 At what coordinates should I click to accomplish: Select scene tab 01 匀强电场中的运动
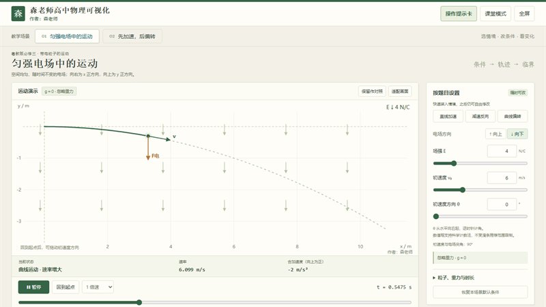(x=67, y=36)
